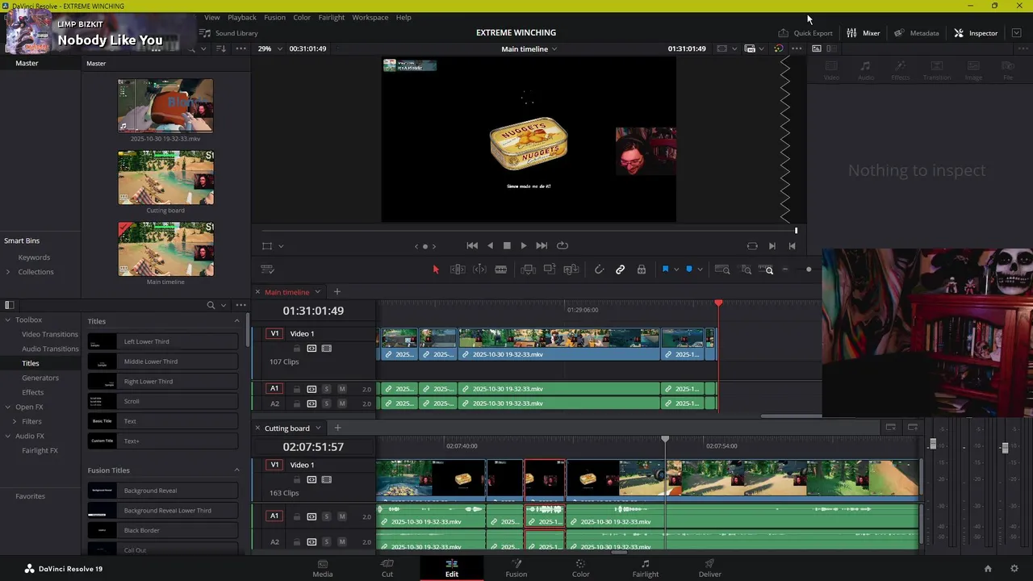Mute track A1 in Cutting board timeline
The height and width of the screenshot is (581, 1033).
(342, 516)
